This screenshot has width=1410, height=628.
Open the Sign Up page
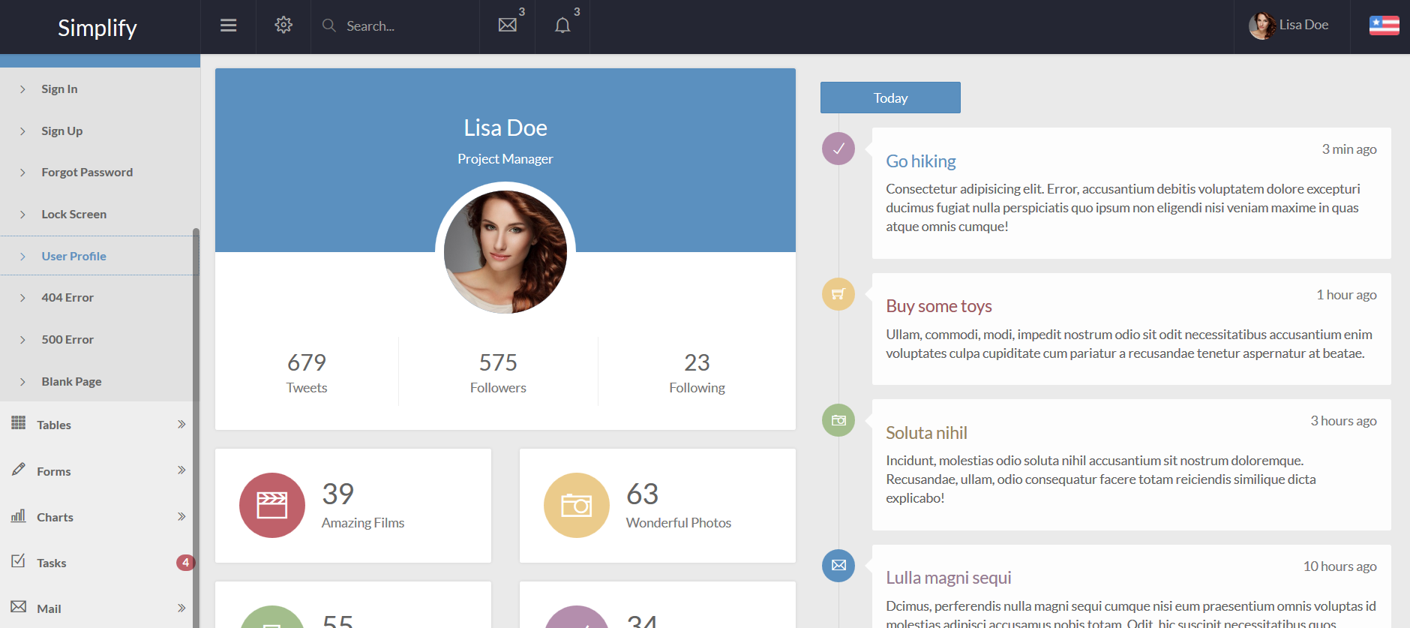click(62, 131)
